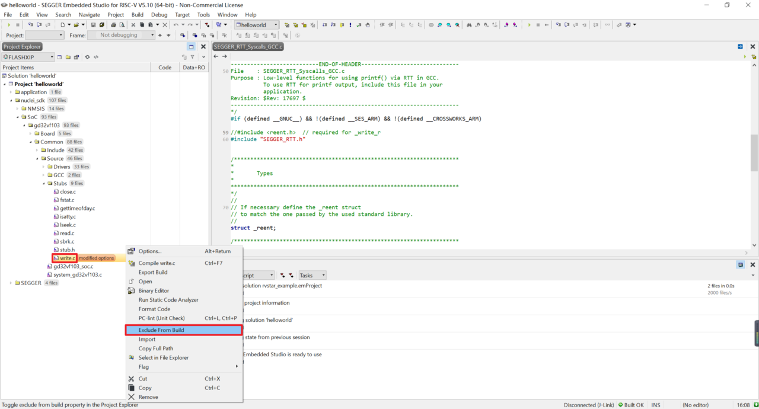Screen dimensions: 759x409
Task: Choose Compile write.c from context menu
Action: point(157,263)
